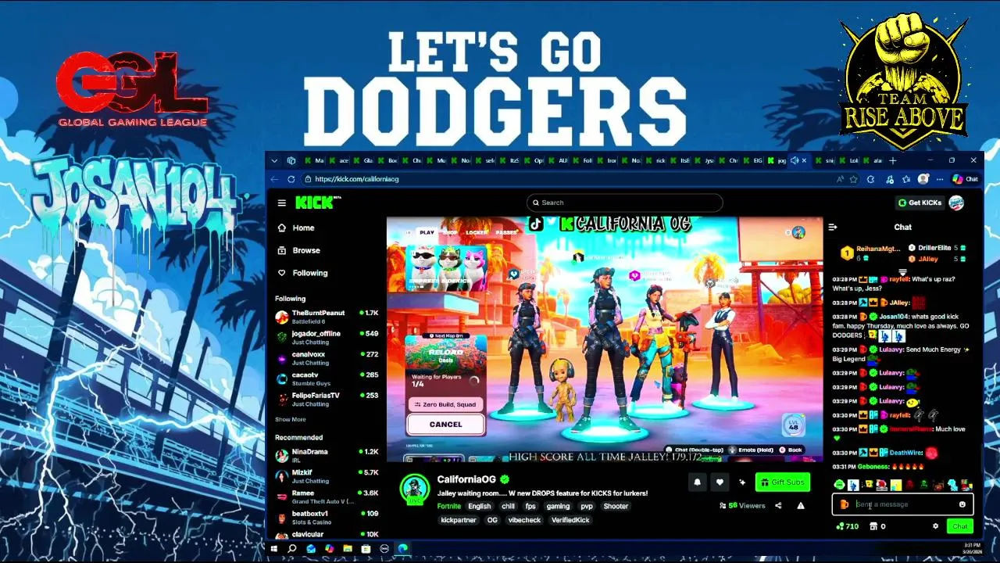
Task: Open the user profile avatar menu
Action: [x=956, y=203]
